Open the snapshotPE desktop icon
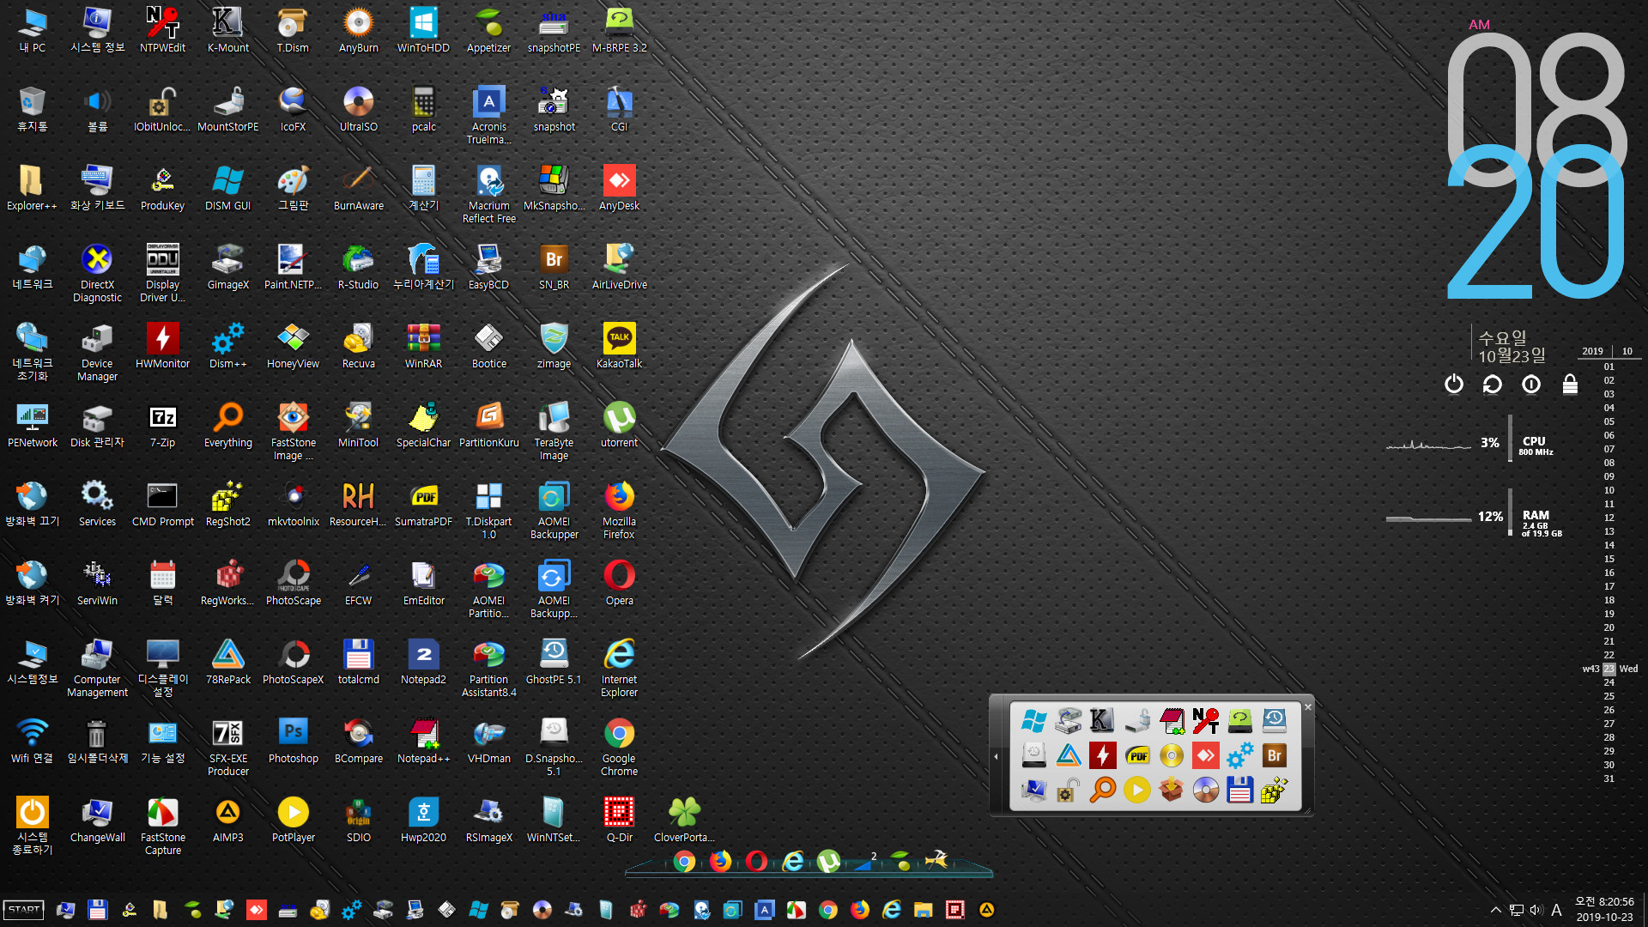Image resolution: width=1648 pixels, height=927 pixels. point(554,30)
